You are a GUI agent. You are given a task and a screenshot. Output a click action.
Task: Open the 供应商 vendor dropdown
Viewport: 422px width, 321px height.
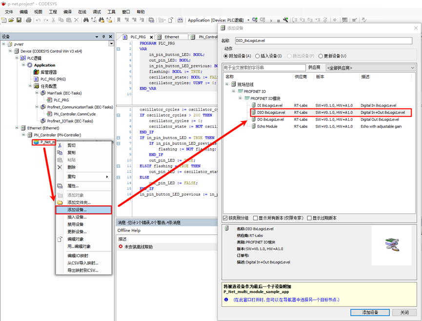370,68
